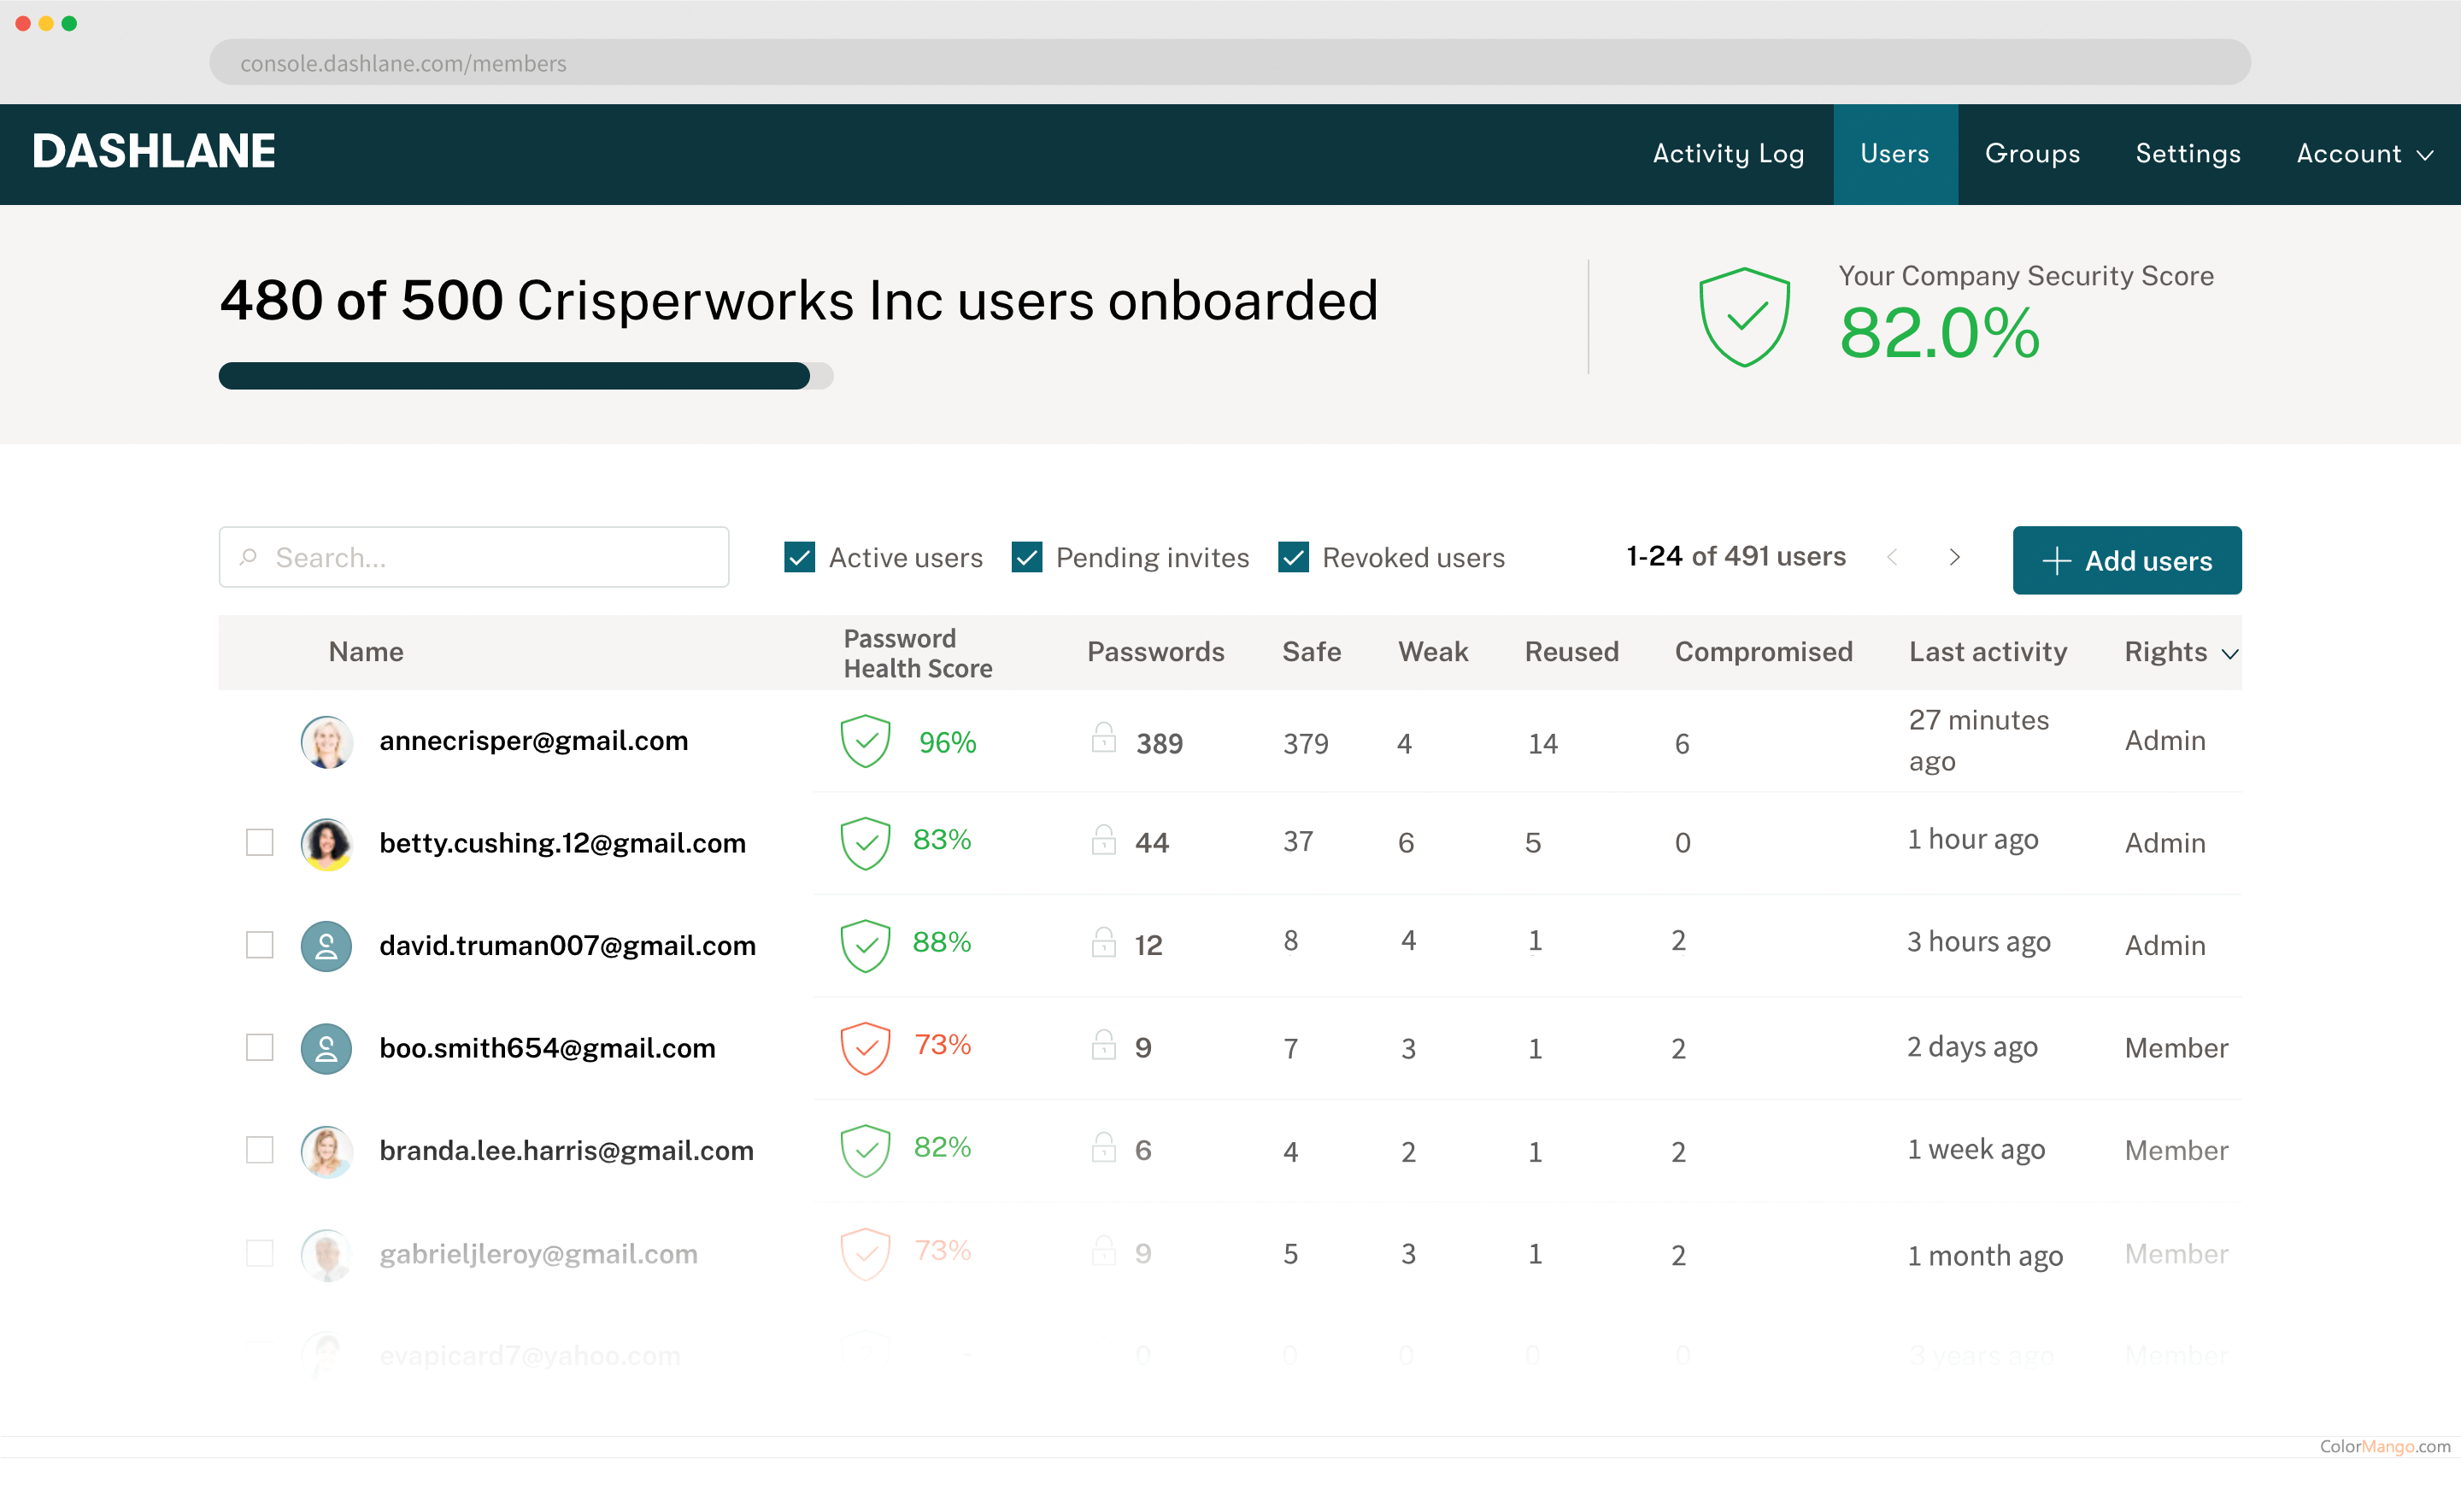Click the Search users input field
The height and width of the screenshot is (1512, 2461).
(x=474, y=557)
